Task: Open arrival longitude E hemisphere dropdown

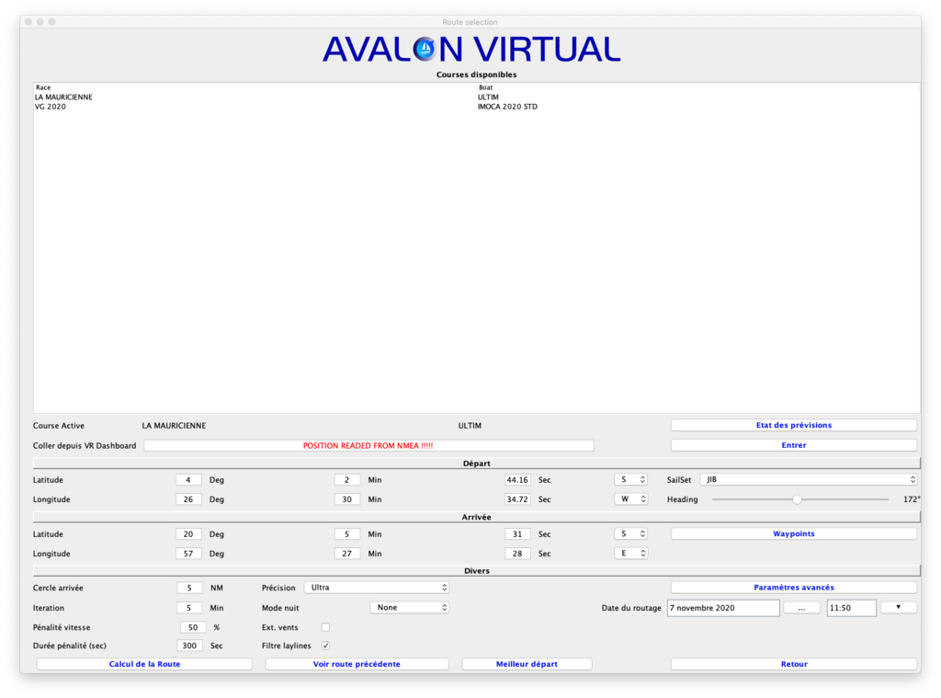Action: [630, 554]
